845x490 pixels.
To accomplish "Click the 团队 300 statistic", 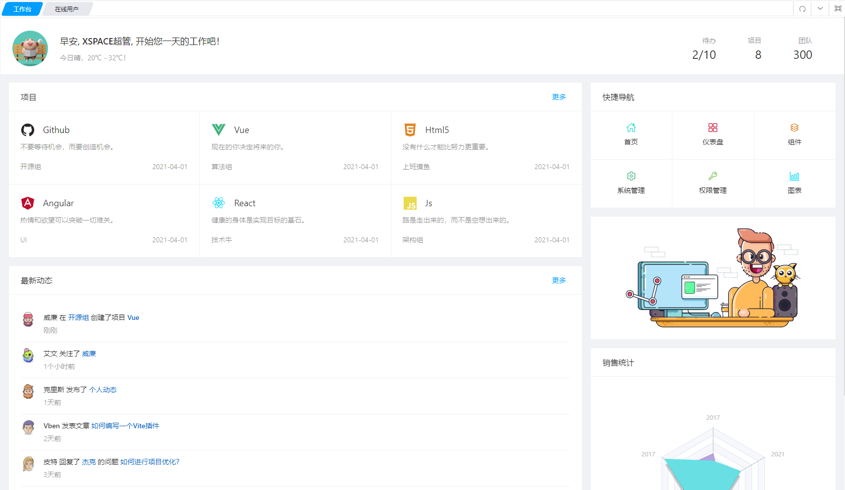I will tap(803, 48).
